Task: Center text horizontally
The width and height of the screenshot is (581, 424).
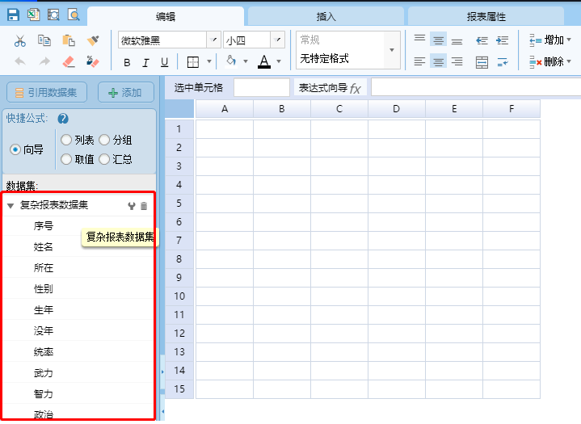Action: pyautogui.click(x=438, y=61)
